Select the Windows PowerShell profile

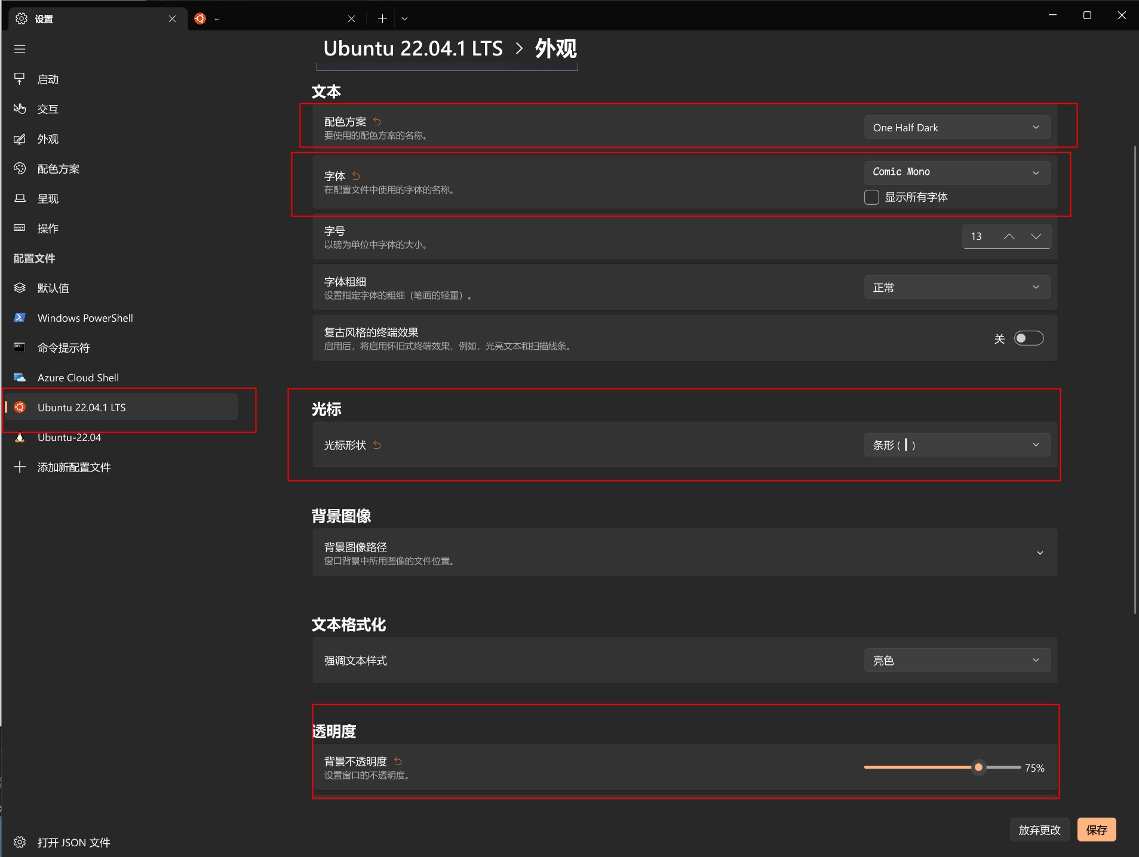click(121, 317)
